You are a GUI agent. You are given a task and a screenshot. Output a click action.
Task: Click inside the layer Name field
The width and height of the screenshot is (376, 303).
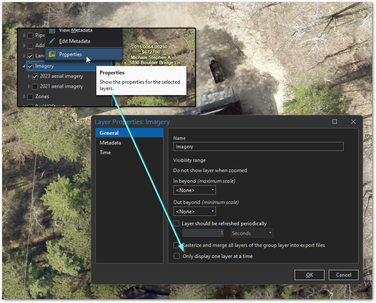[258, 146]
